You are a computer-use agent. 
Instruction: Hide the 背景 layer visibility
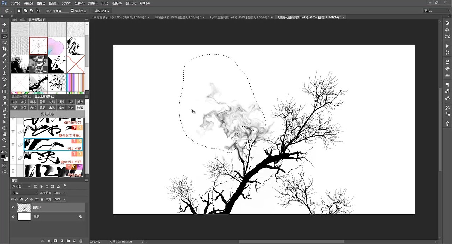pyautogui.click(x=13, y=217)
